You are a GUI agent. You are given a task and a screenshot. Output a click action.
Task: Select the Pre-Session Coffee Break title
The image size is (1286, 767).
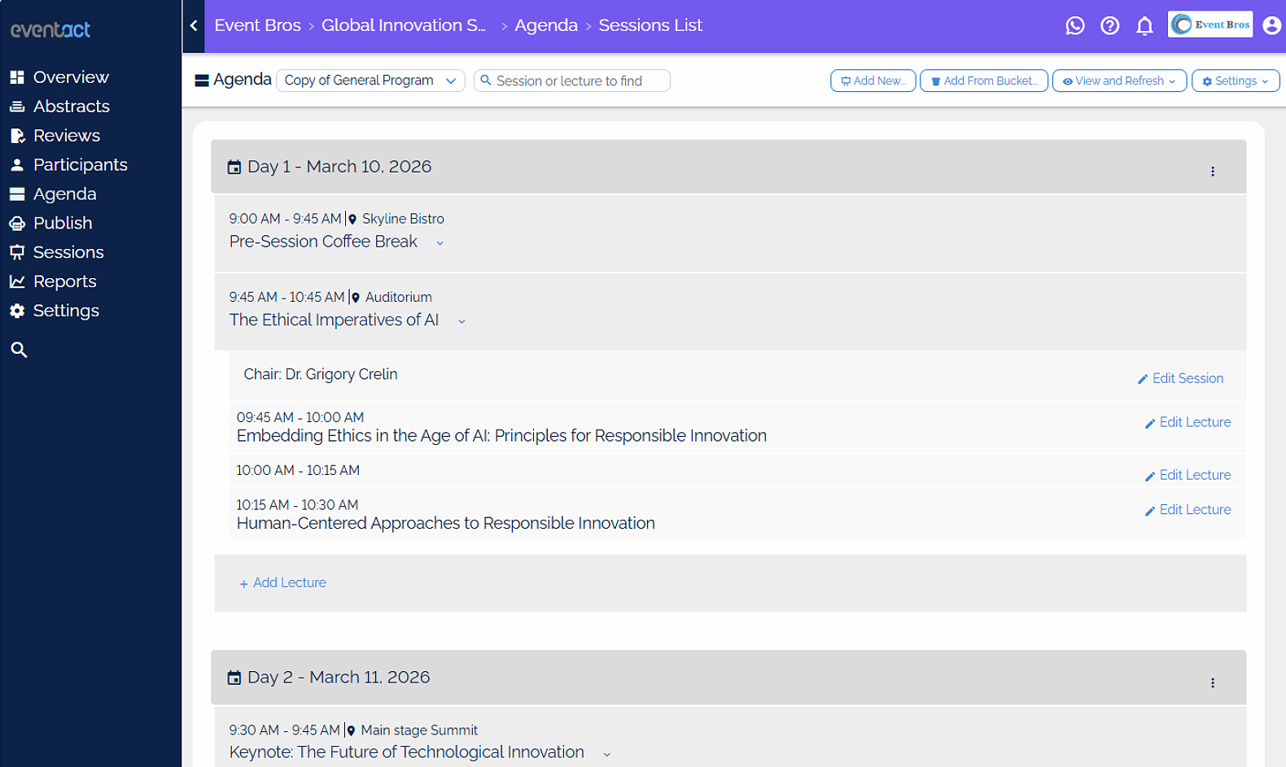click(x=323, y=242)
